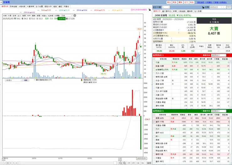Click the 60MA legend color line
Screen dimensions: 232x165
(x=91, y=10)
